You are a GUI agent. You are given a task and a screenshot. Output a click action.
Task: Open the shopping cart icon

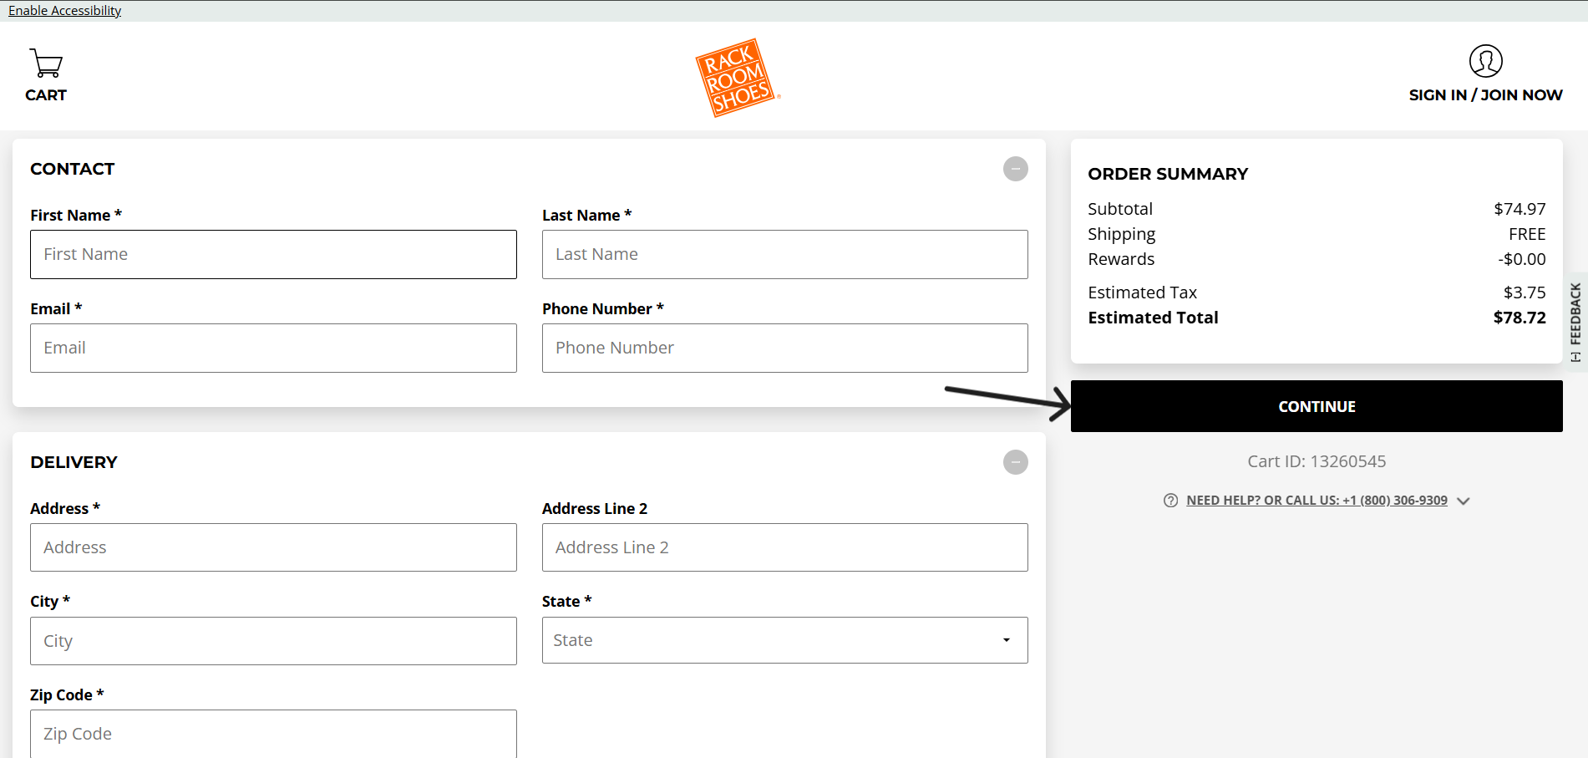click(x=46, y=64)
